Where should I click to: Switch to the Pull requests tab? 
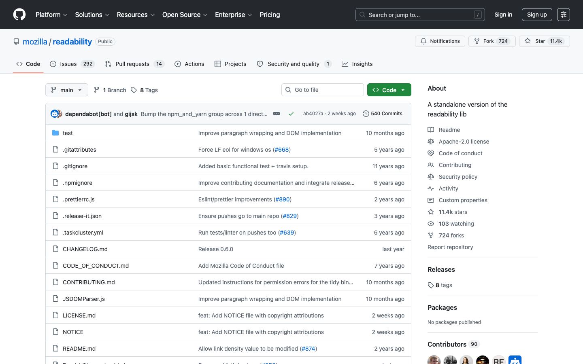click(135, 64)
